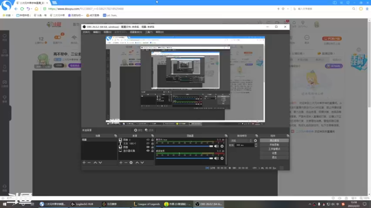Toggle visibility of the 图像 source
The image size is (371, 208).
(x=148, y=147)
